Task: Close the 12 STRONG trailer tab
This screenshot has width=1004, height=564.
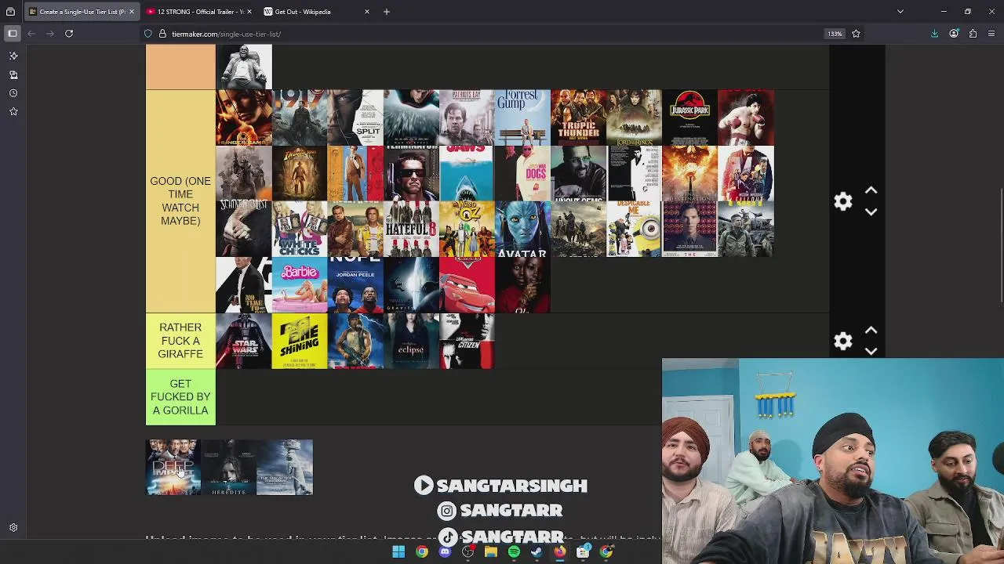Action: [249, 12]
